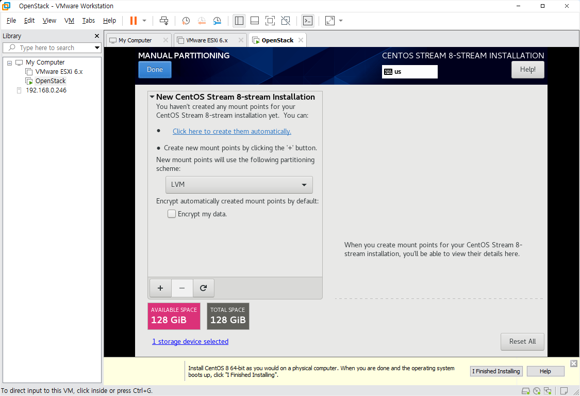Open the stretch guest dropdown arrow
Image resolution: width=580 pixels, height=396 pixels.
pyautogui.click(x=341, y=21)
